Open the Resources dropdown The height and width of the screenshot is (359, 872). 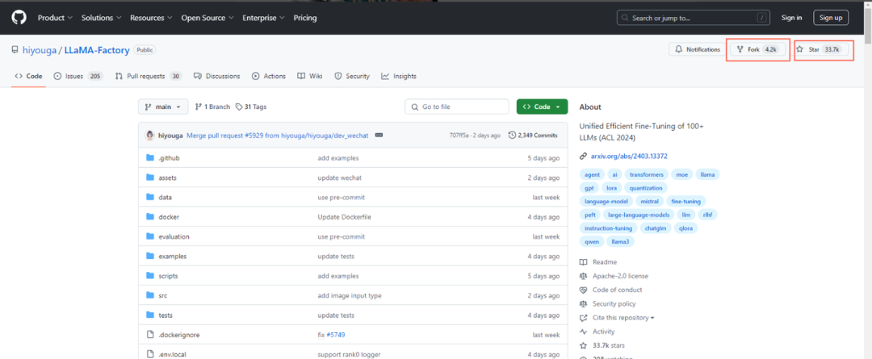pos(151,18)
